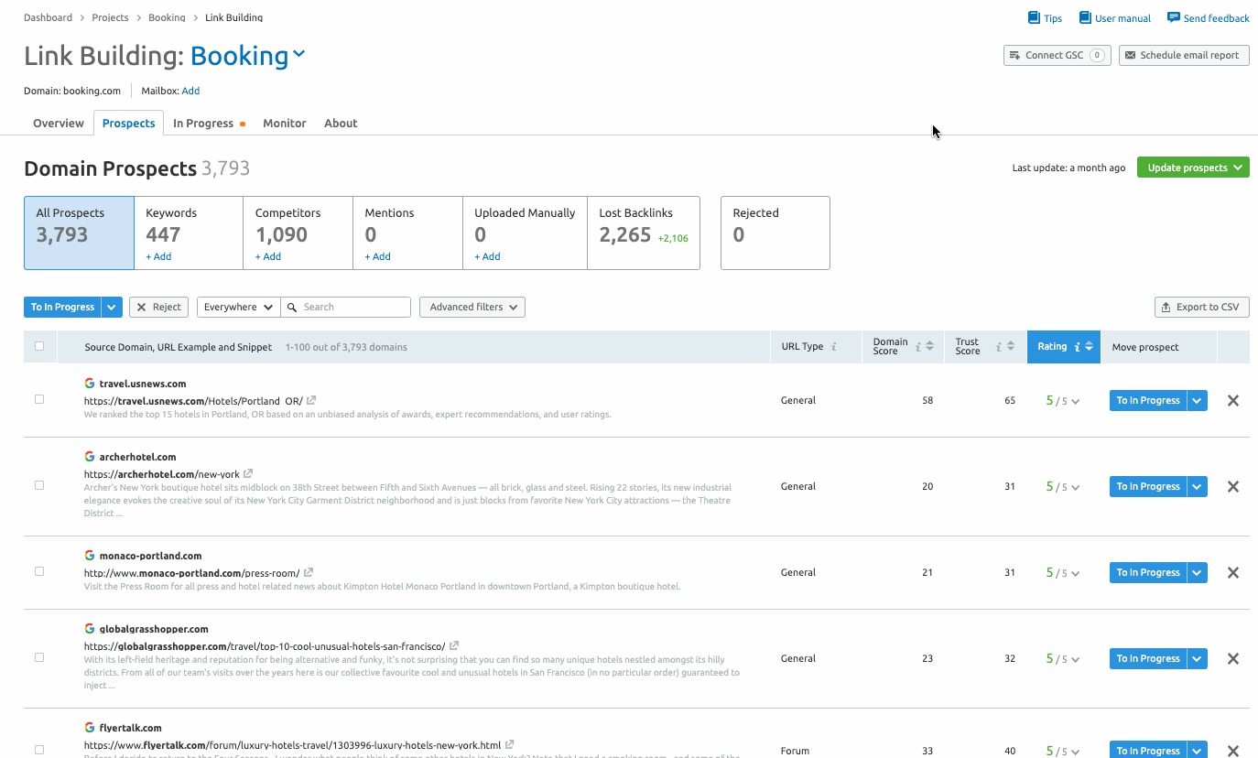Expand the Booking project dropdown chevron

click(x=298, y=56)
